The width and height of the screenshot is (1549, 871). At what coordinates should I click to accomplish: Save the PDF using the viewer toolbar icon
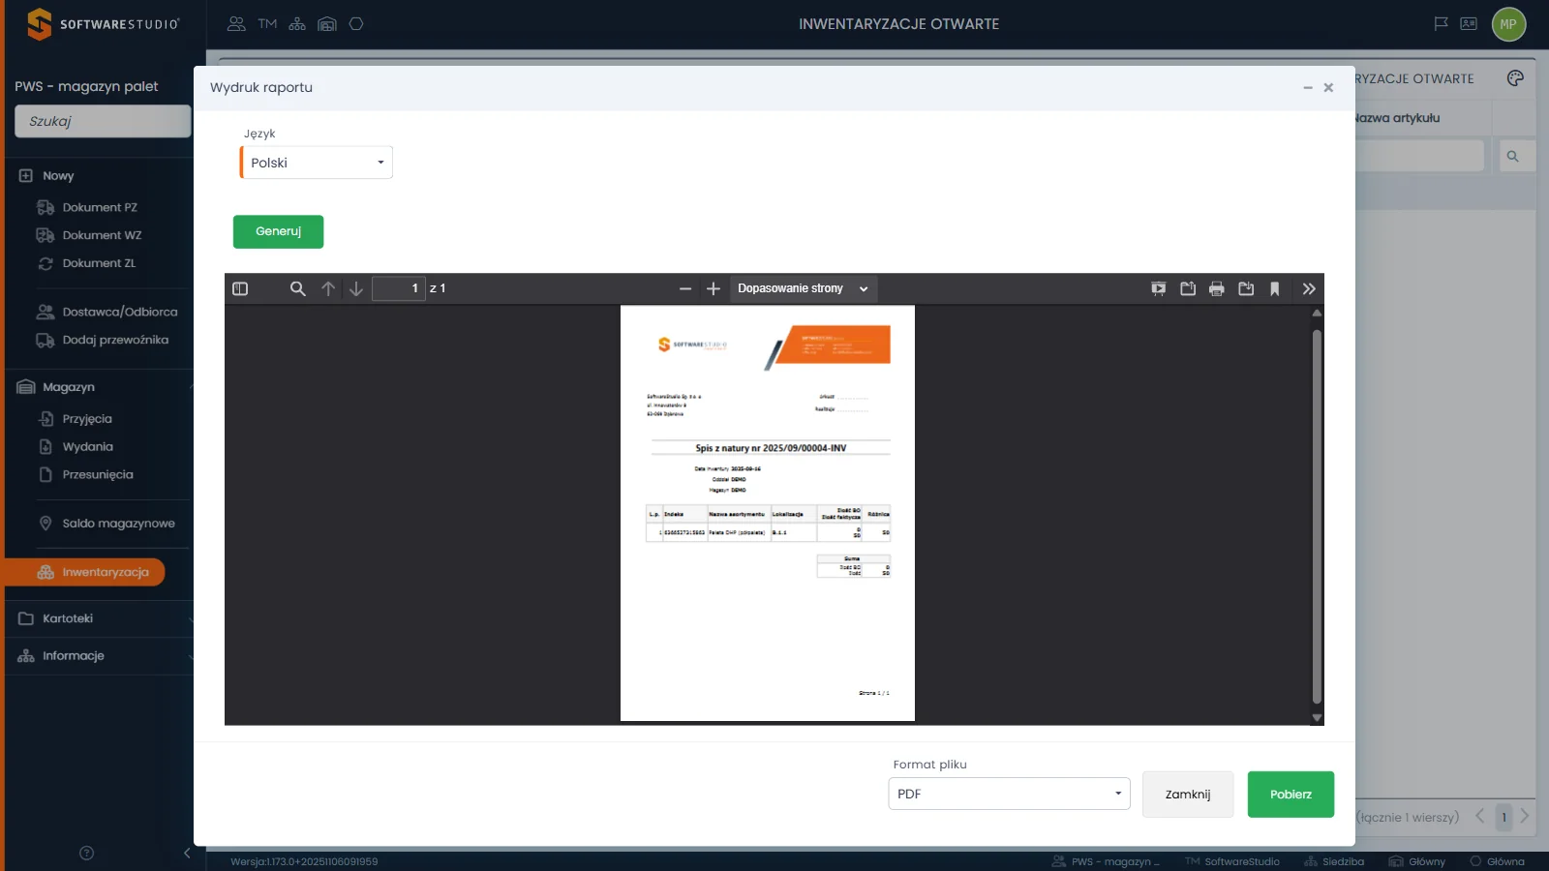pos(1246,288)
